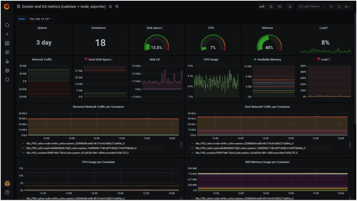Viewport: 357px width, 201px height.
Task: Open the Load1 stat panel title menu
Action: tap(324, 28)
